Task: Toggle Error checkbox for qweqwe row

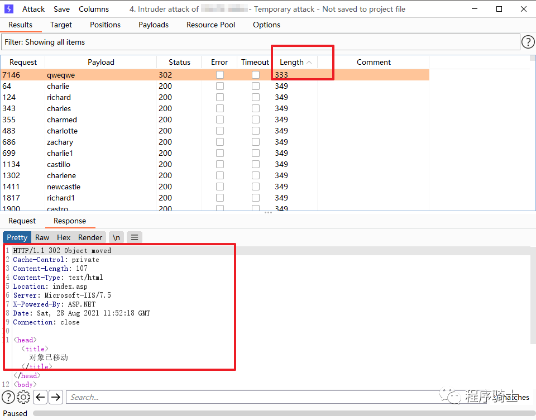Action: coord(220,75)
